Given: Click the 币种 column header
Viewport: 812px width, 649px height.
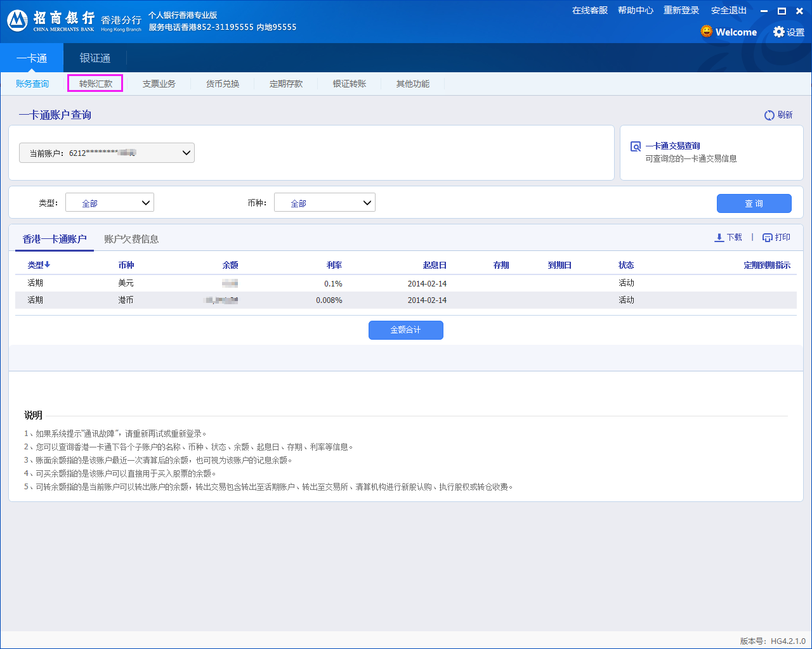Looking at the screenshot, I should [126, 265].
